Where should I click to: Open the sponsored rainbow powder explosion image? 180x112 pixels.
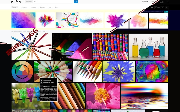click(46, 20)
